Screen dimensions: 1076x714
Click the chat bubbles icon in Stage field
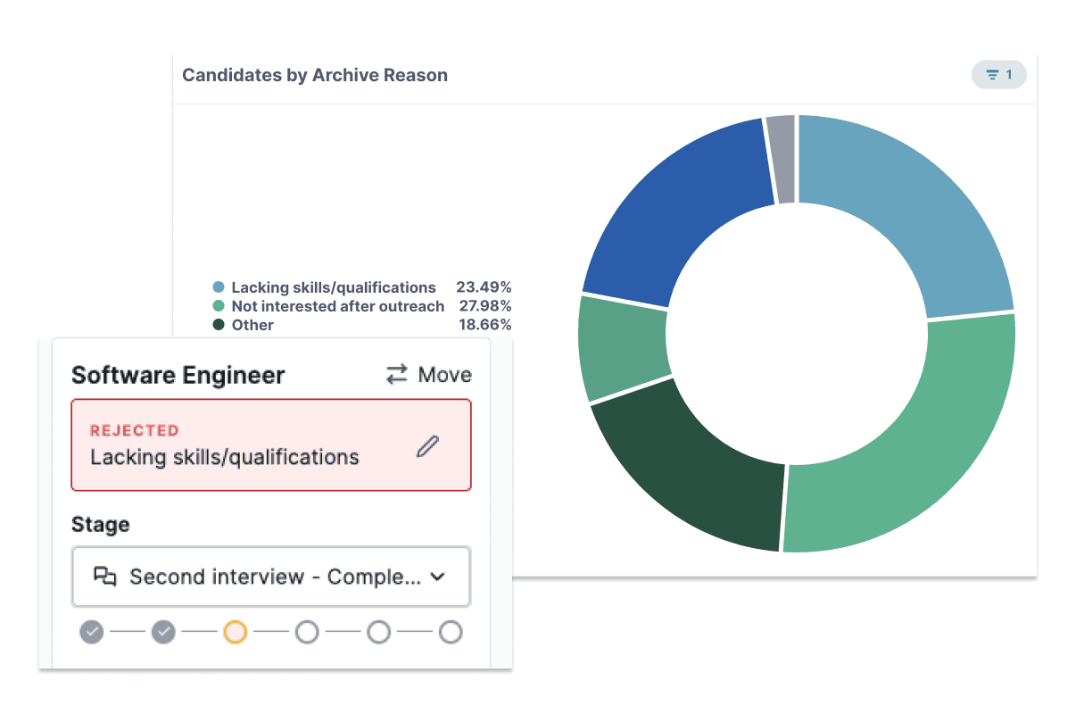point(105,577)
